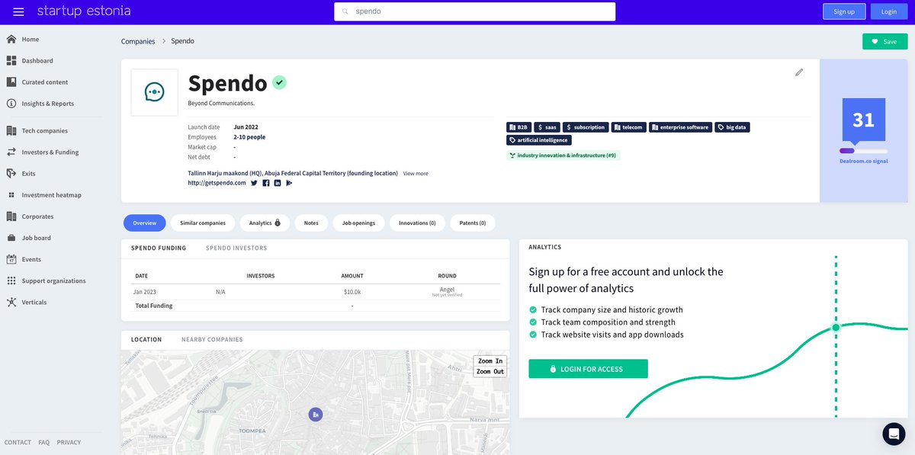Select the SPENDO FUNDING tab
This screenshot has width=915, height=455.
(x=159, y=248)
